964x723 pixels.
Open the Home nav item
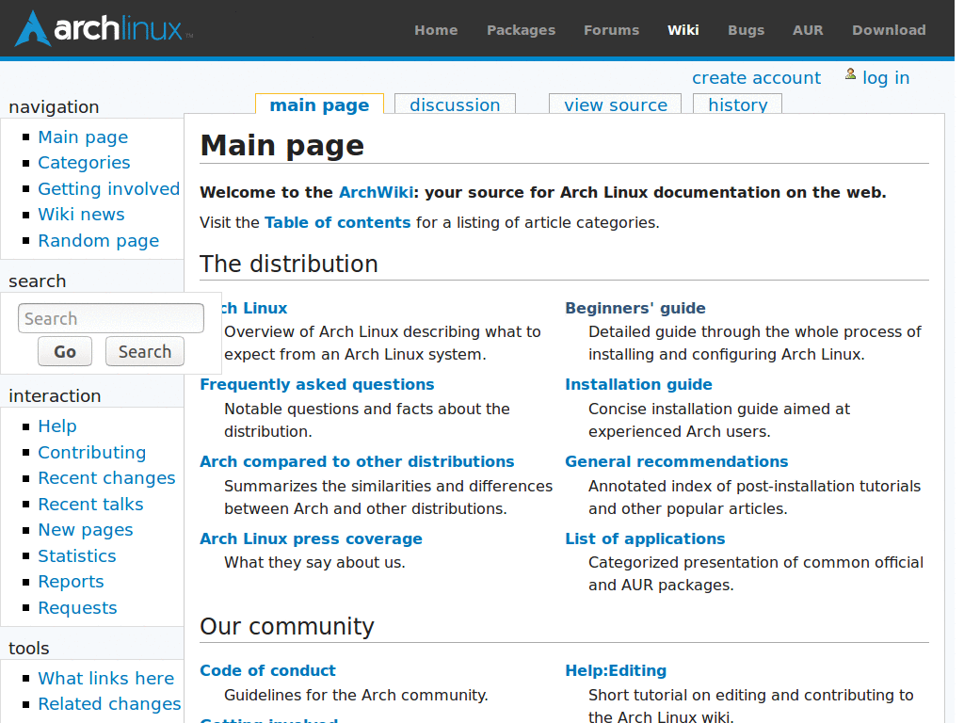436,30
